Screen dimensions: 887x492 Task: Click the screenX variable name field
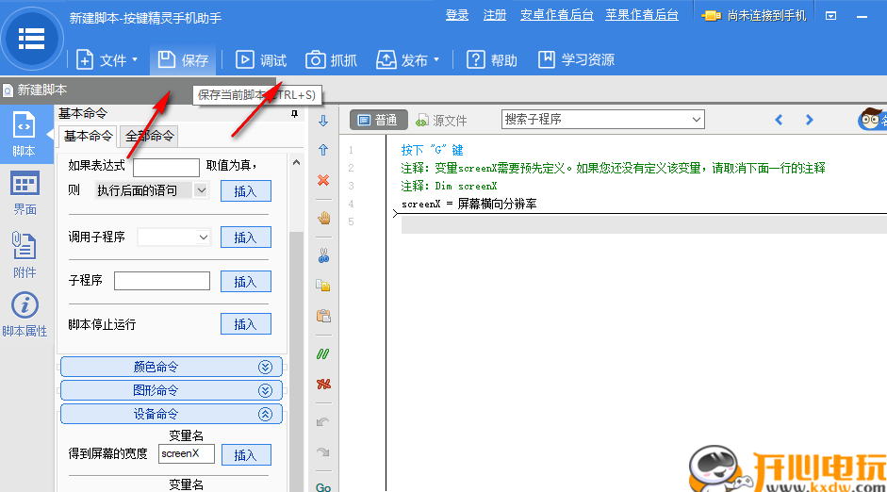[x=187, y=453]
